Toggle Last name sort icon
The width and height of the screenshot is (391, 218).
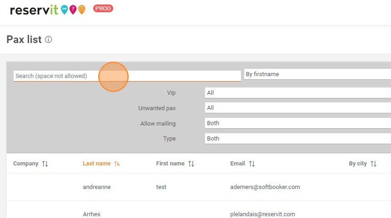[x=117, y=164]
